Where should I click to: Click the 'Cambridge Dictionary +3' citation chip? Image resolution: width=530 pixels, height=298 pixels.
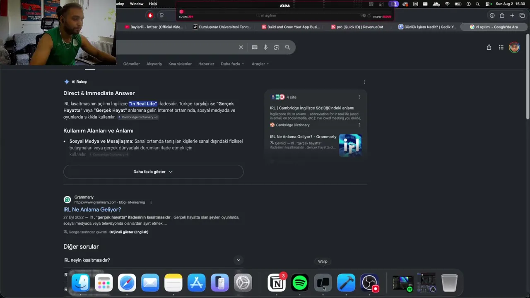click(x=138, y=117)
